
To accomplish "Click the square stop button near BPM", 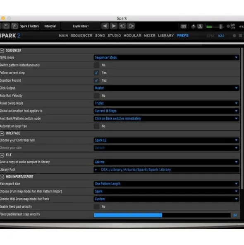I will coord(241,36).
